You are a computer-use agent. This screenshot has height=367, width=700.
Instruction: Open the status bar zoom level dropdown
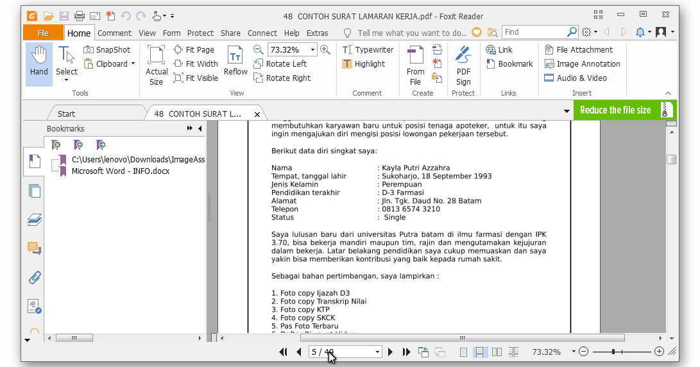pyautogui.click(x=574, y=352)
